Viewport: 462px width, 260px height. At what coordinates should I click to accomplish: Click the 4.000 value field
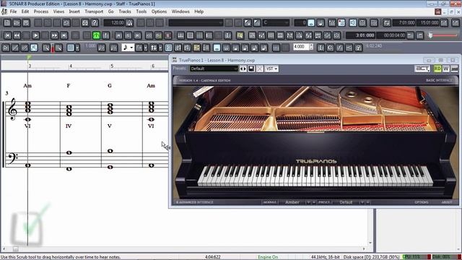point(300,47)
